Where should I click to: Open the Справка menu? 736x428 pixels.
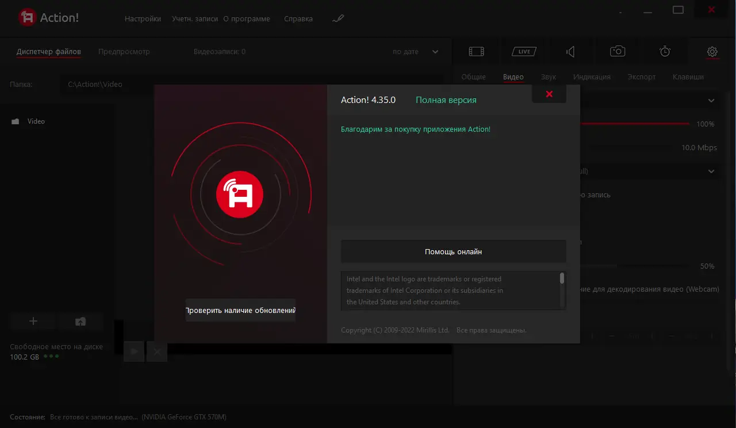[298, 19]
